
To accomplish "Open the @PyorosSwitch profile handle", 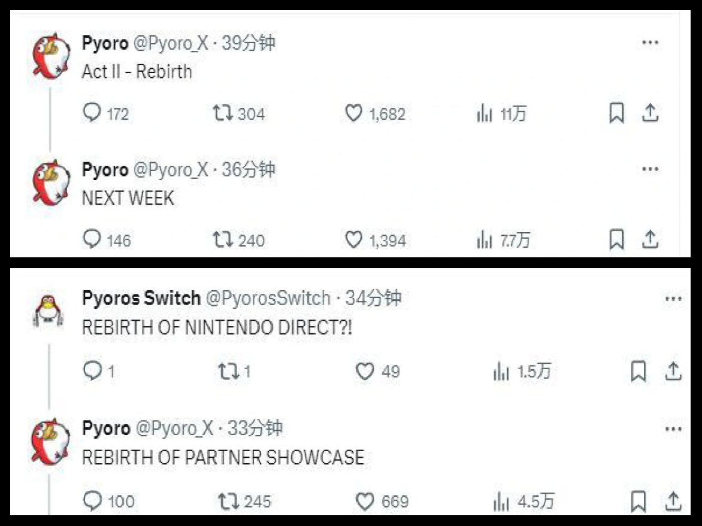I will tap(268, 298).
